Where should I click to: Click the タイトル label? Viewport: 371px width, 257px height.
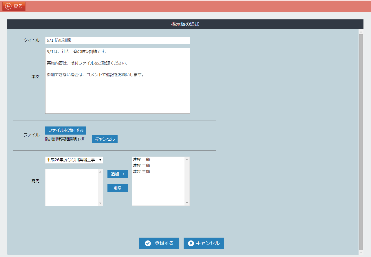pyautogui.click(x=32, y=41)
